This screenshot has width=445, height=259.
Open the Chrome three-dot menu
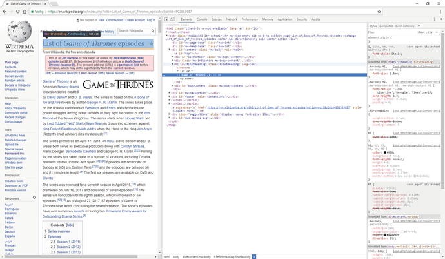(440, 12)
